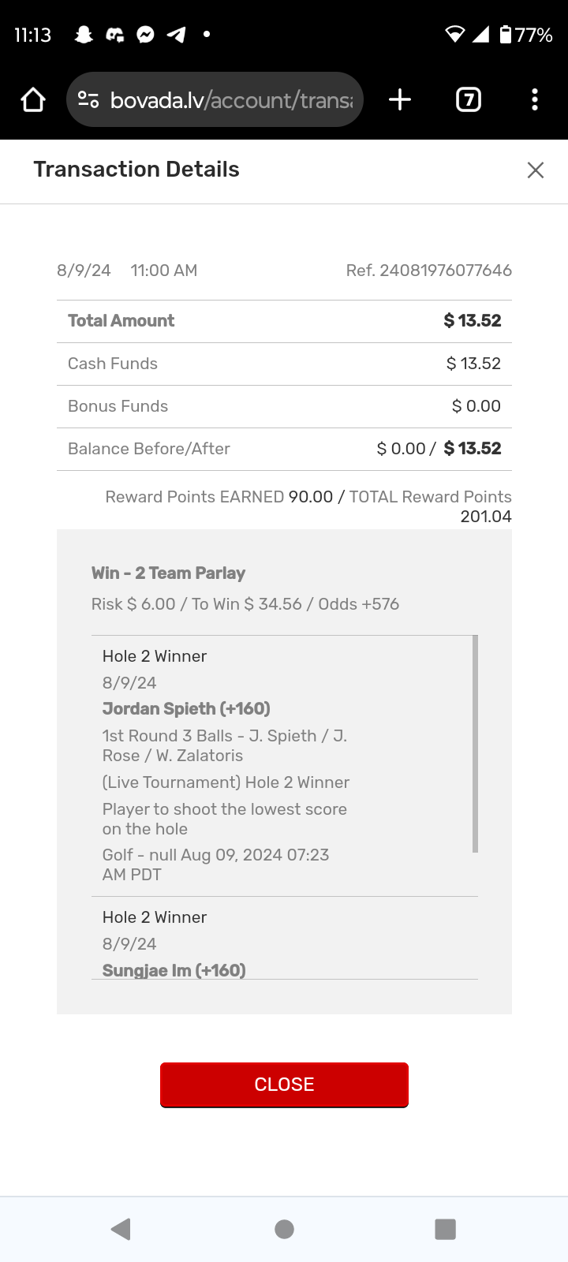
Task: Click the bovada.lv address bar URL
Action: [231, 100]
